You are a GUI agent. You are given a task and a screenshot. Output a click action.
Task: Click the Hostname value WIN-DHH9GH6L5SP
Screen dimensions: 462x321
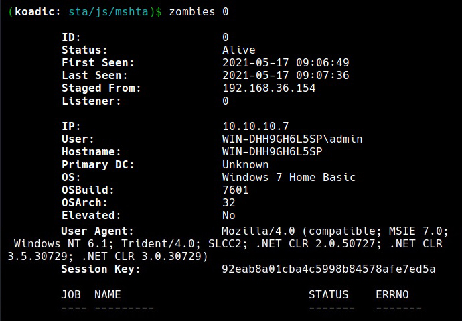coord(273,152)
